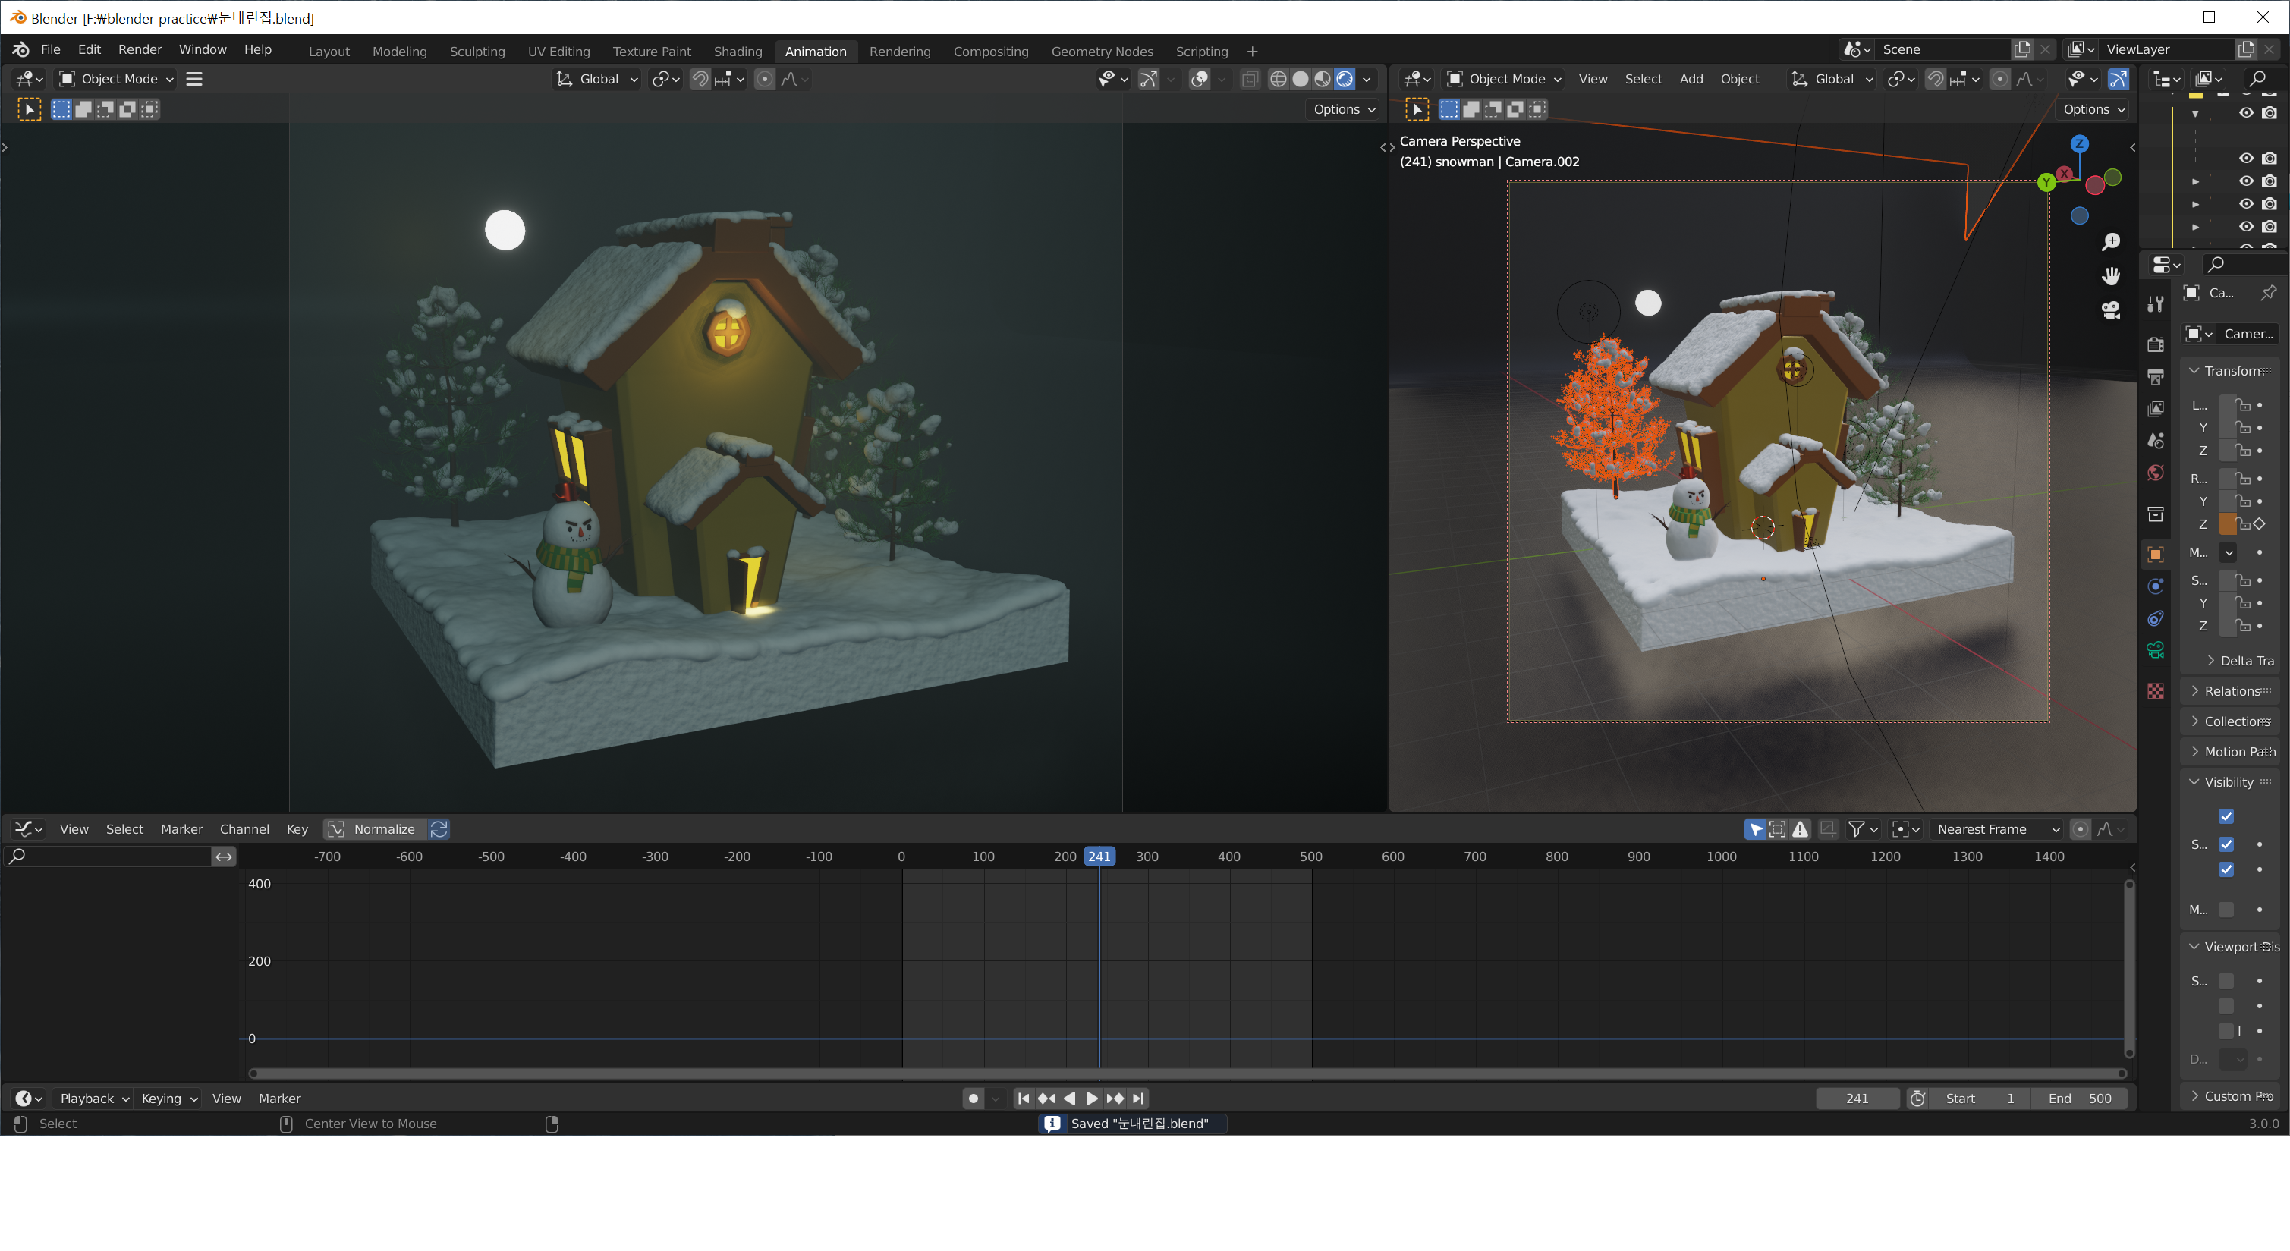Image resolution: width=2290 pixels, height=1251 pixels.
Task: Click the pan hand icon in viewport
Action: pyautogui.click(x=2110, y=276)
